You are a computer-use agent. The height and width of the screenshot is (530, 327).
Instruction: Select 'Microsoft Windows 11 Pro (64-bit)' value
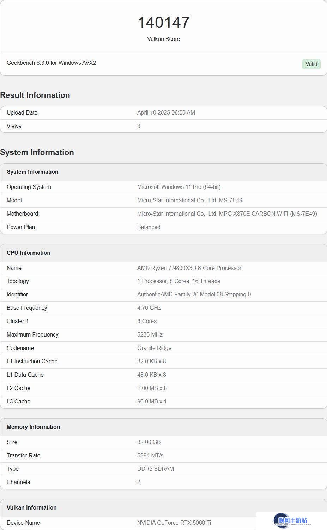(x=179, y=187)
